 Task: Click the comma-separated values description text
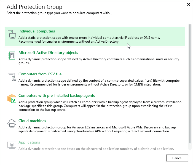coord(99,82)
